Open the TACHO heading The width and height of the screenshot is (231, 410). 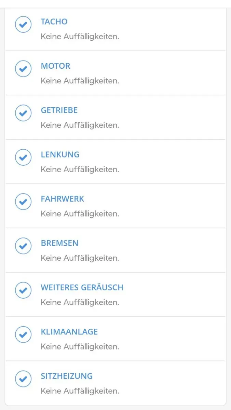pos(54,22)
